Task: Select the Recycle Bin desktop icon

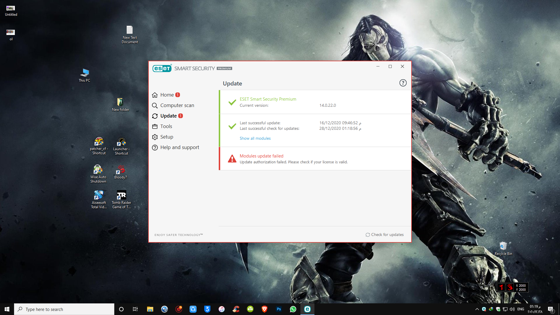Action: click(503, 249)
